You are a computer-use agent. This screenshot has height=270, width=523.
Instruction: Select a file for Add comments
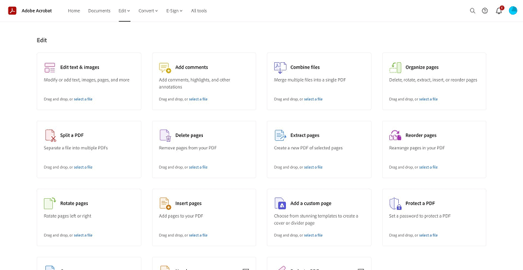(198, 99)
